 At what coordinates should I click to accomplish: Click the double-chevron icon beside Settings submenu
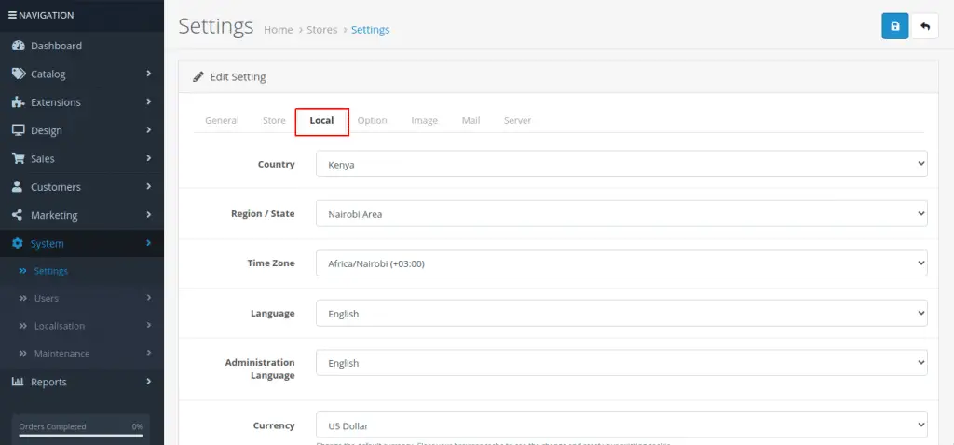23,271
